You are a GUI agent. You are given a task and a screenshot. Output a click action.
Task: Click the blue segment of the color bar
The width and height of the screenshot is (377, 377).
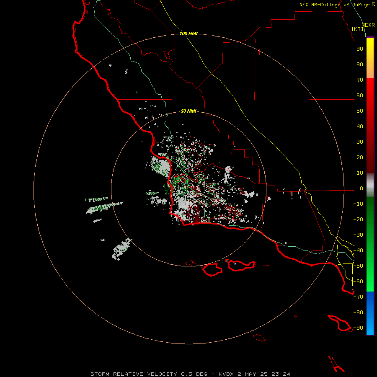click(x=370, y=313)
